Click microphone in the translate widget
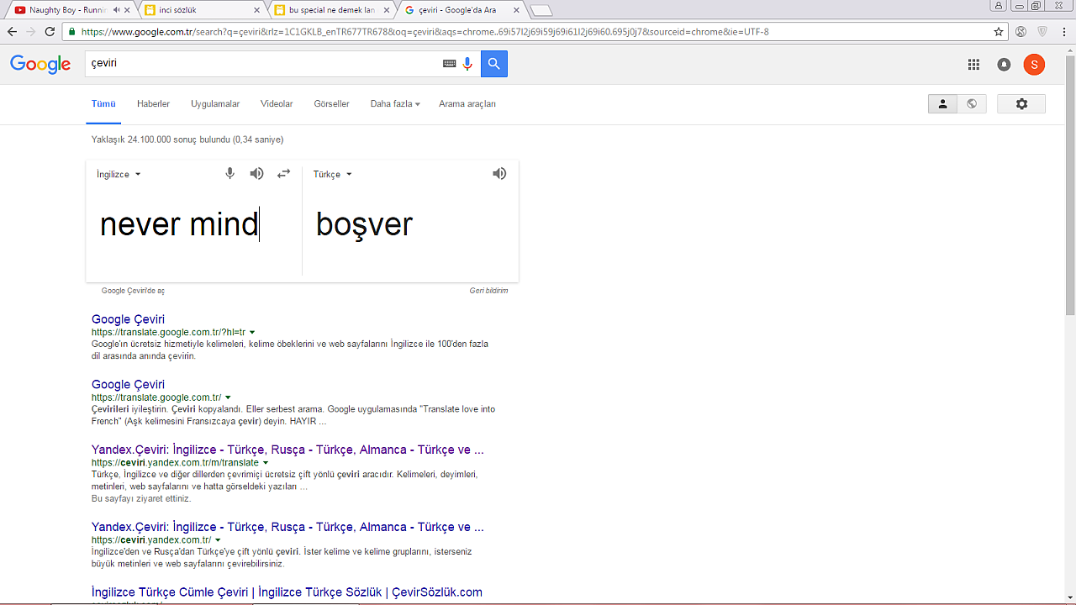Screen dimensions: 1076x605 click(229, 173)
